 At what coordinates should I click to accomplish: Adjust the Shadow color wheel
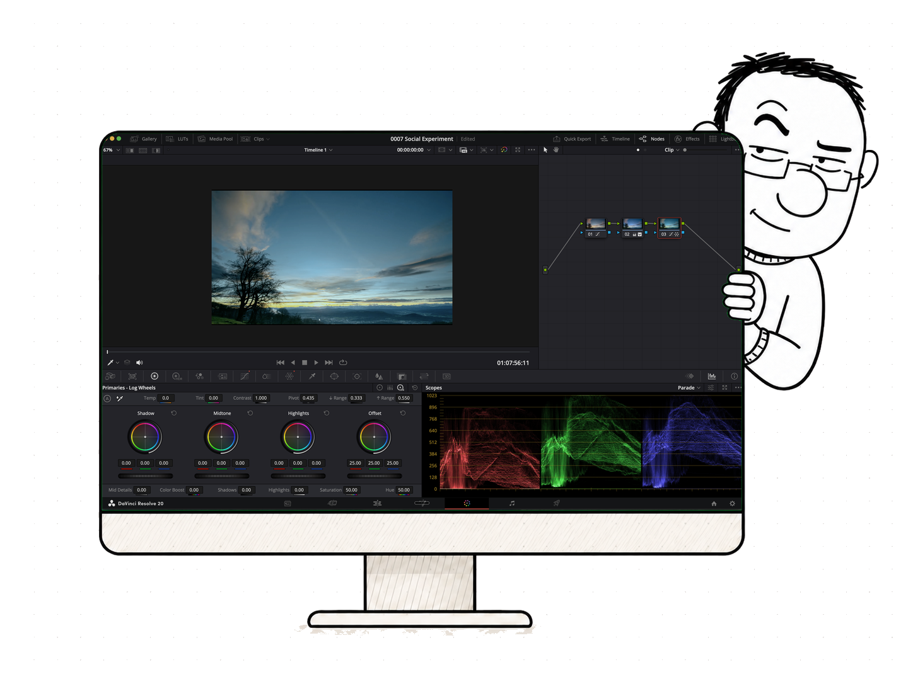145,437
